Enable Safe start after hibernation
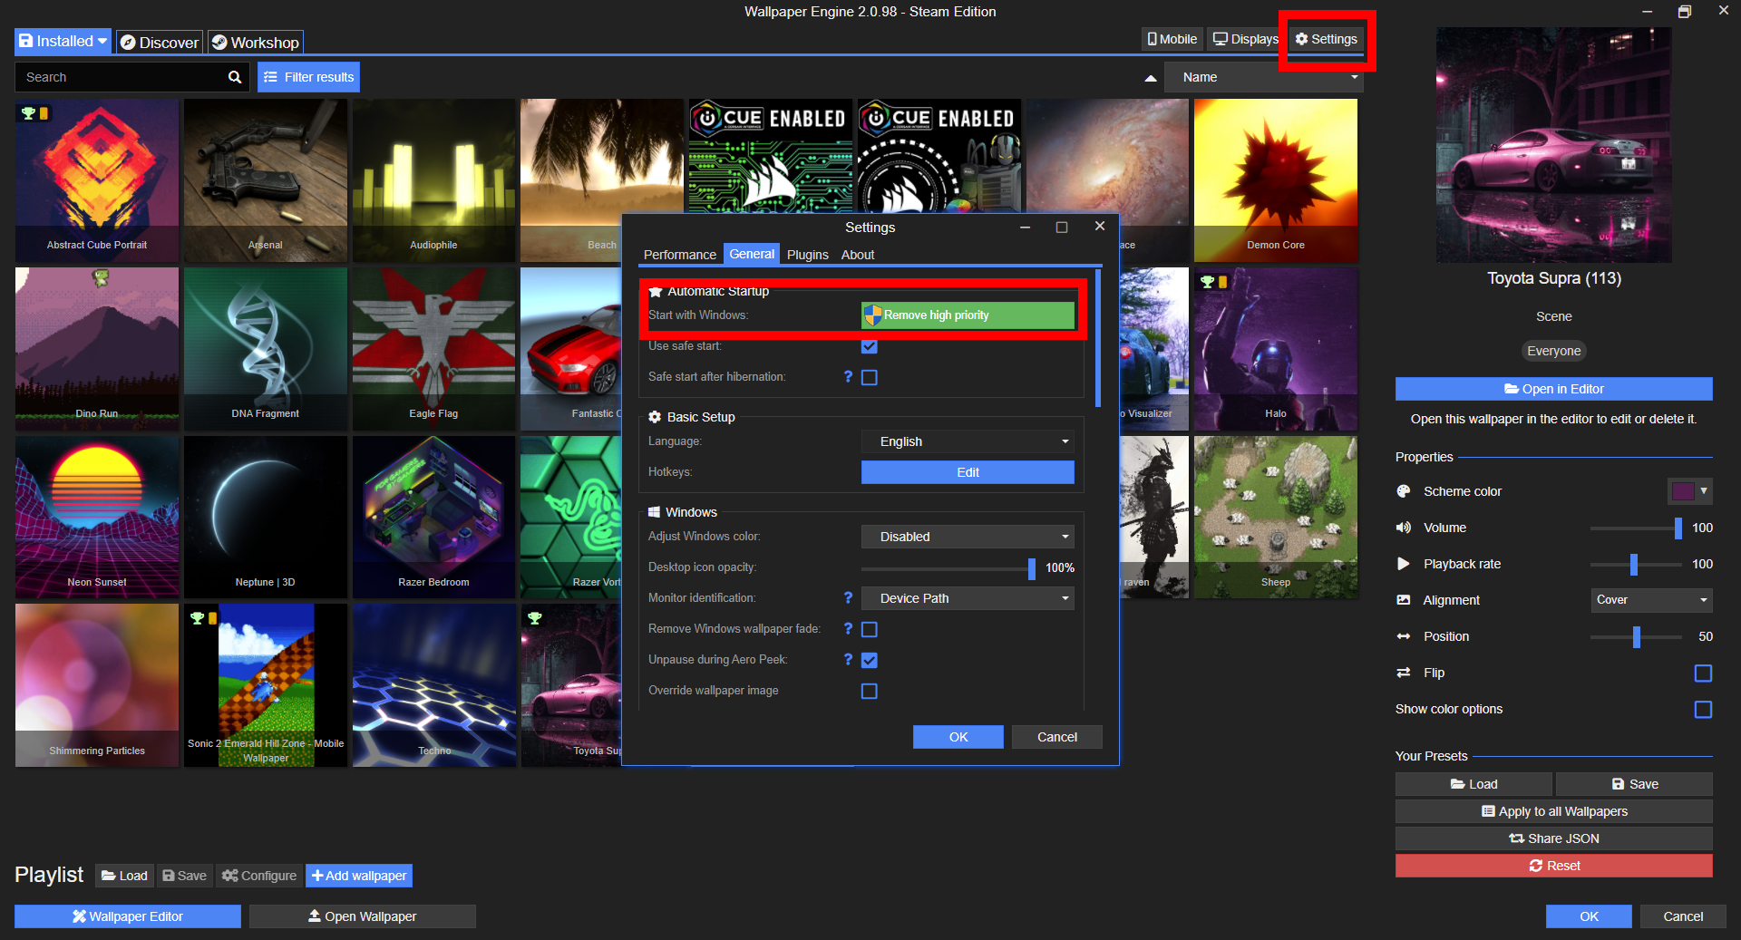This screenshot has height=940, width=1741. pos(870,377)
